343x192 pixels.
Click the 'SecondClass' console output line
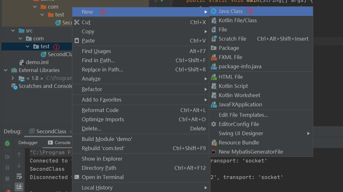coord(47,169)
